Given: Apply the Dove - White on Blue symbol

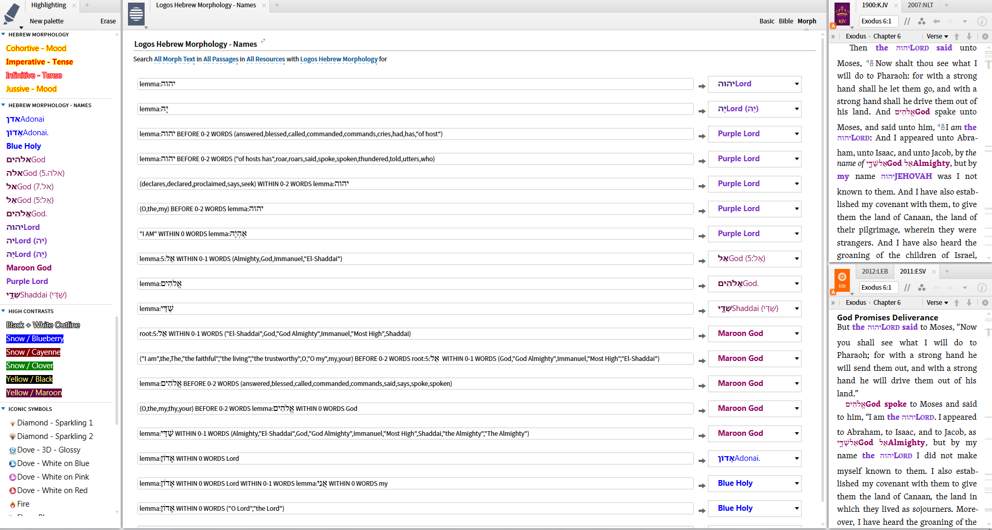Looking at the screenshot, I should click(49, 463).
